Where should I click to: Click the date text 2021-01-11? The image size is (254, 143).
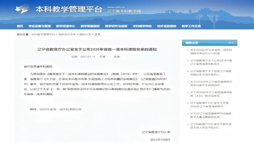point(88,57)
